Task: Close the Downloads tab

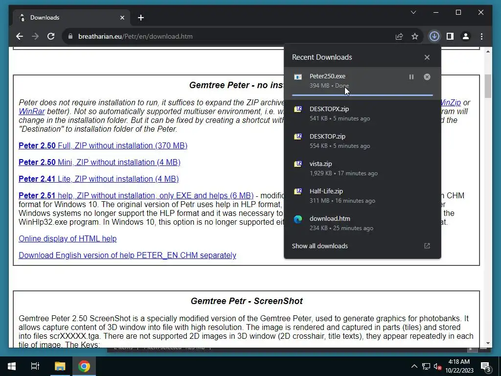Action: point(122,18)
